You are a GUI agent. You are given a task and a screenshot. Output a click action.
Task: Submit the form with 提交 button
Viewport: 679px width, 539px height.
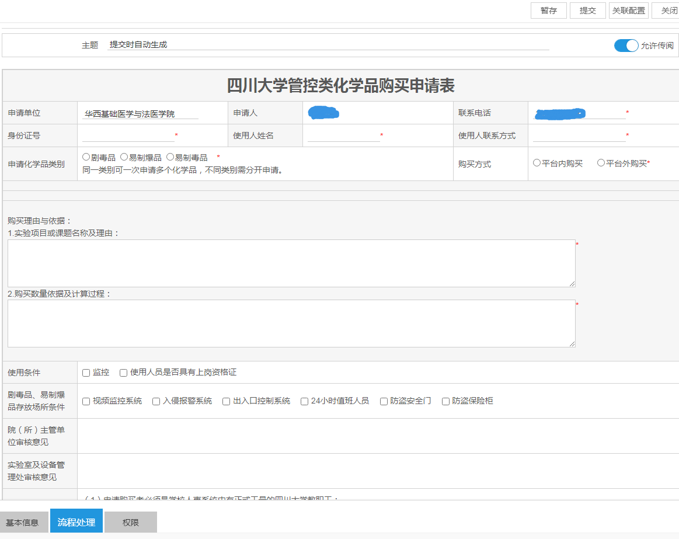[587, 11]
